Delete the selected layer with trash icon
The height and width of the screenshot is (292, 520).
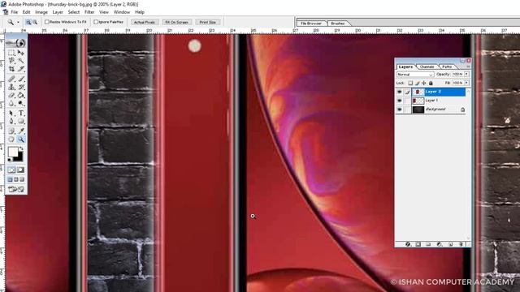461,244
